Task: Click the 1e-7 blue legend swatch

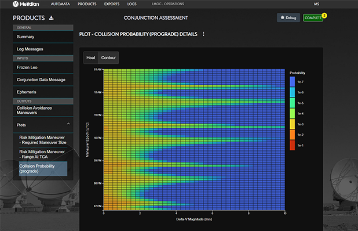Action: coord(292,82)
